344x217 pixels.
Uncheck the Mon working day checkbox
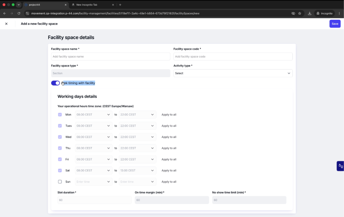point(60,114)
